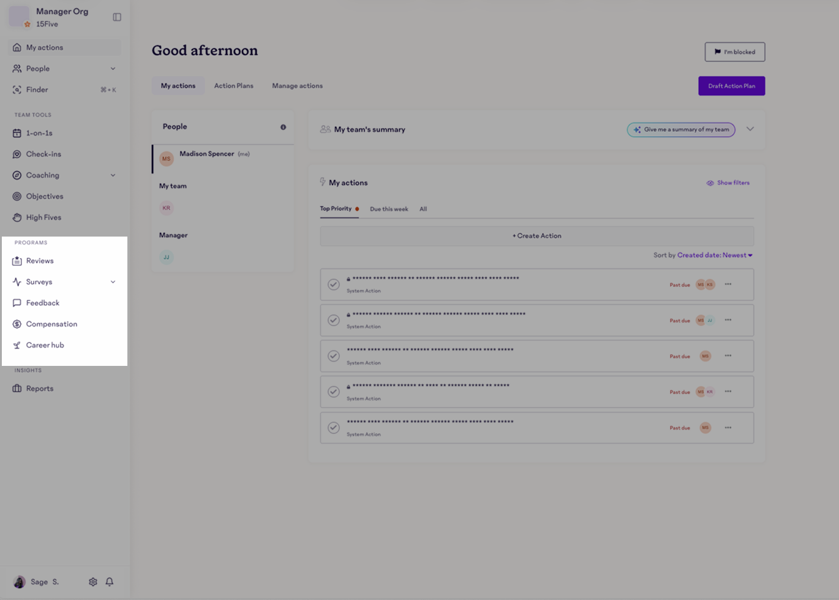Image resolution: width=839 pixels, height=600 pixels.
Task: Open the Objectives section
Action: tap(45, 196)
